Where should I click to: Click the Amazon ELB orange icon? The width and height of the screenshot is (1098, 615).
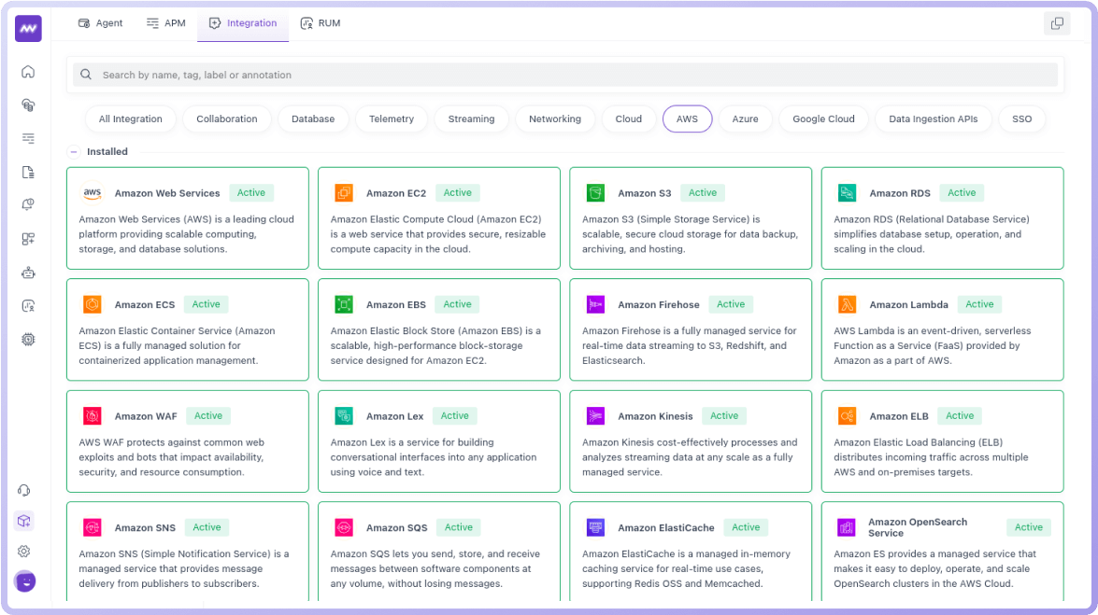[847, 415]
